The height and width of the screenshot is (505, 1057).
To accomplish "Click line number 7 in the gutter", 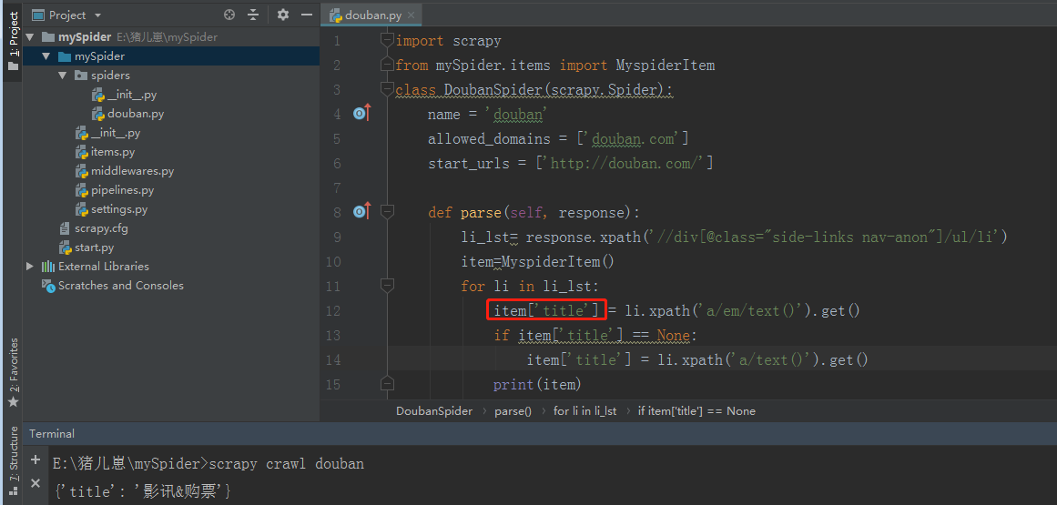I will pos(336,187).
